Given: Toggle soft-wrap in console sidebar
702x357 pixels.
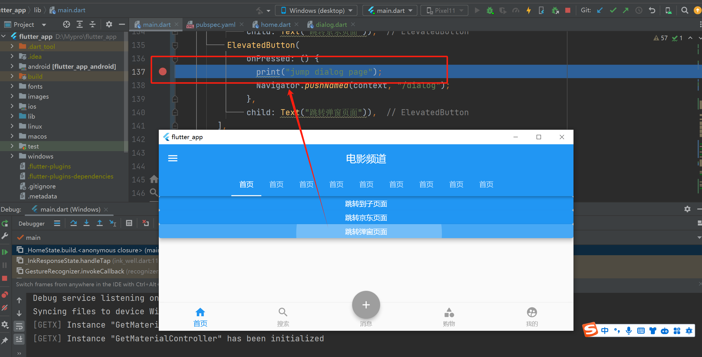Looking at the screenshot, I should pos(19,326).
